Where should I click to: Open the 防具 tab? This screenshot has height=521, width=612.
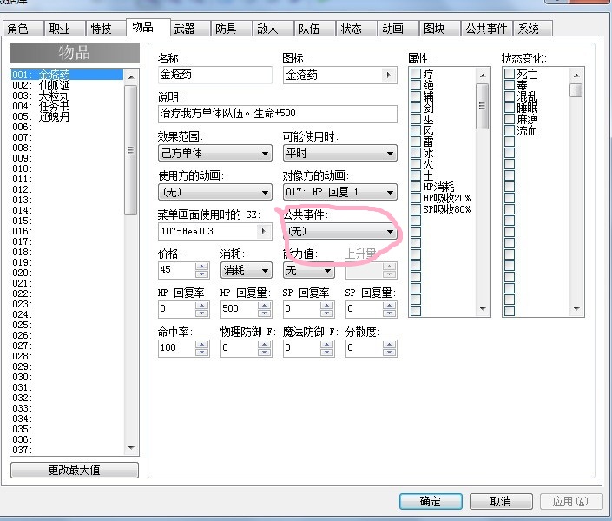pos(232,29)
